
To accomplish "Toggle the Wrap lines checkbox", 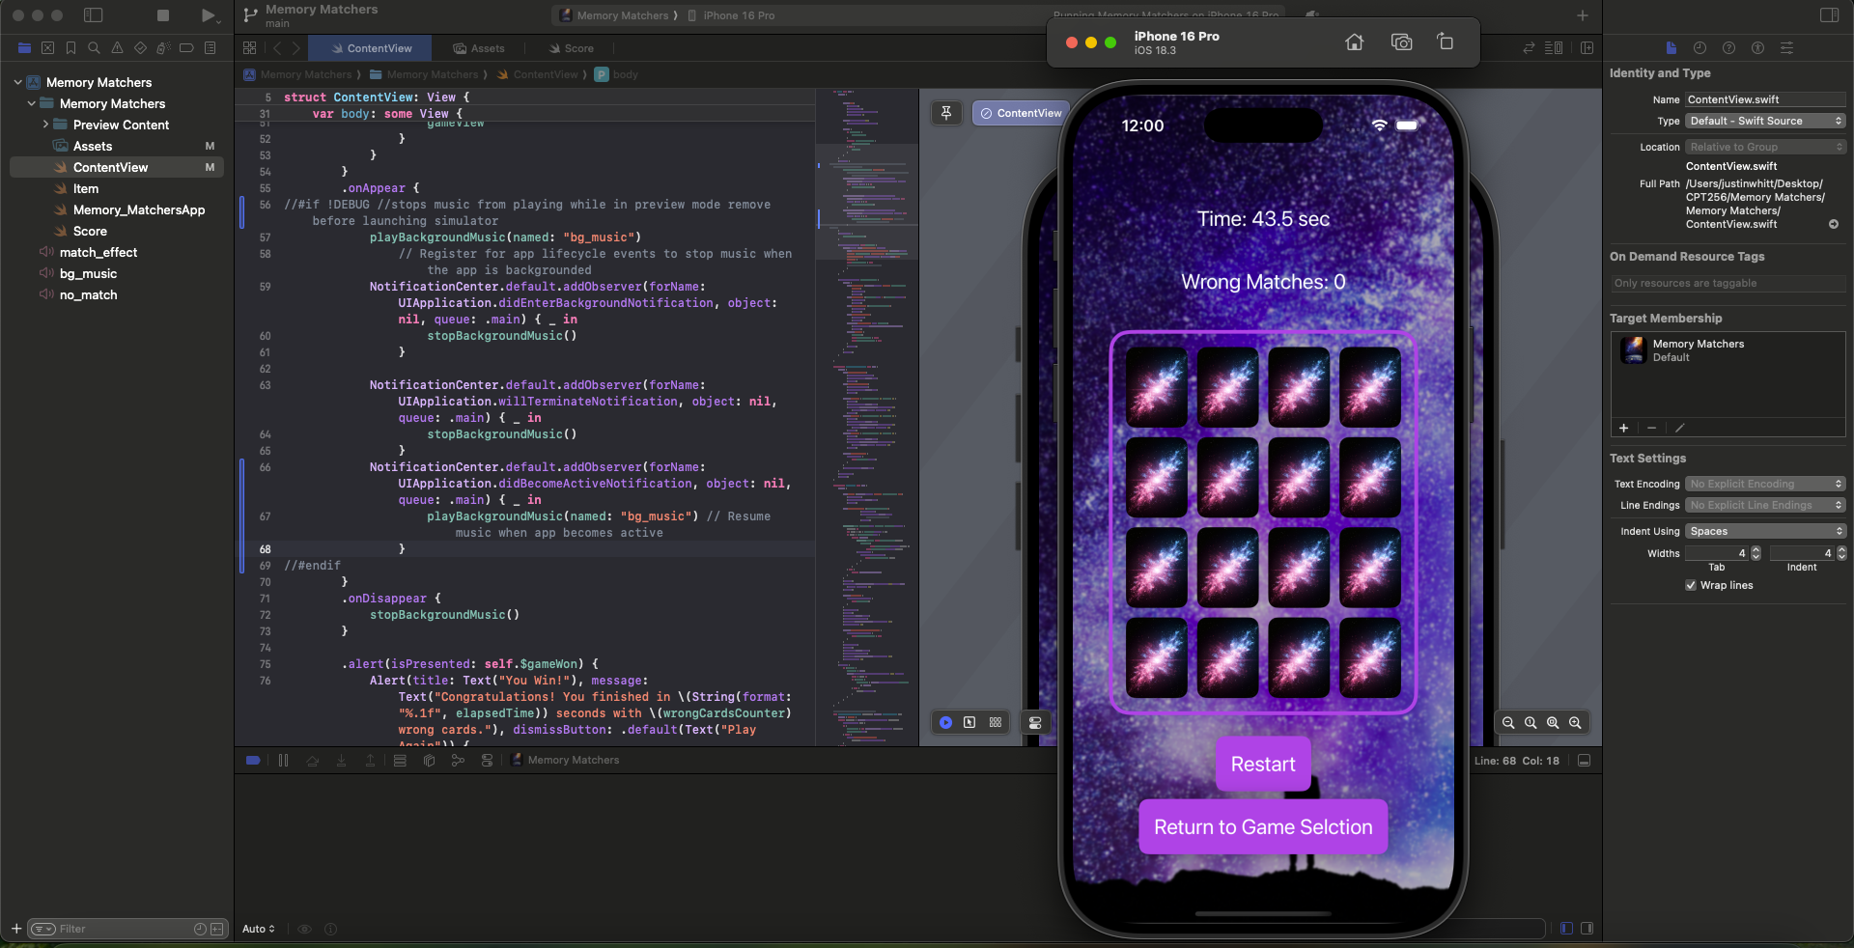I will click(x=1691, y=585).
